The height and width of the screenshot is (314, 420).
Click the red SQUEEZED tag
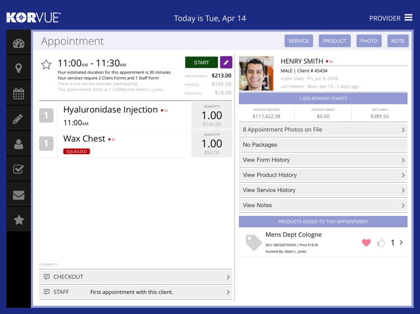pyautogui.click(x=77, y=151)
